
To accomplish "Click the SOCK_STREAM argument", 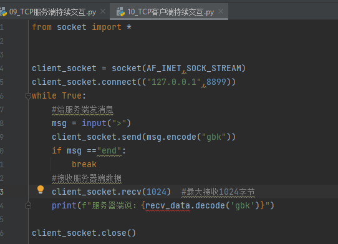I will pos(214,69).
